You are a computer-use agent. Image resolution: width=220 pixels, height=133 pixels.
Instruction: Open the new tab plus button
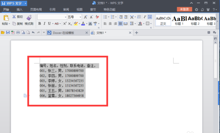tap(136, 33)
